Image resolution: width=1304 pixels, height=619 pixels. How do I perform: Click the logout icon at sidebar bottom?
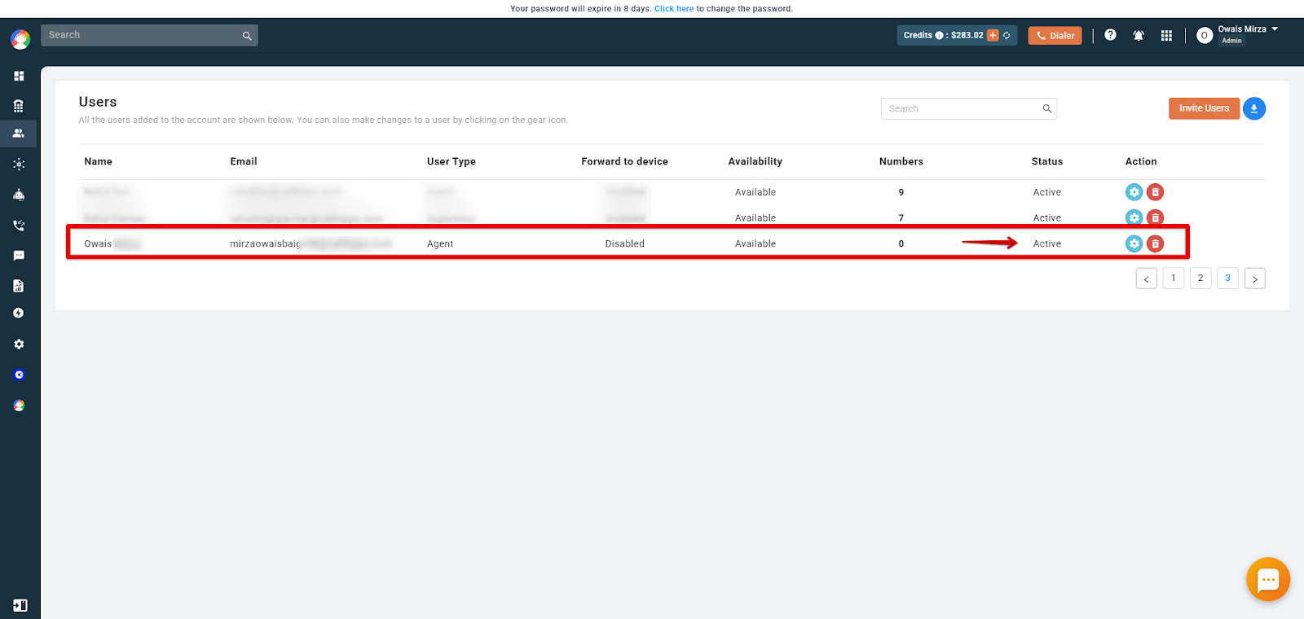20,605
